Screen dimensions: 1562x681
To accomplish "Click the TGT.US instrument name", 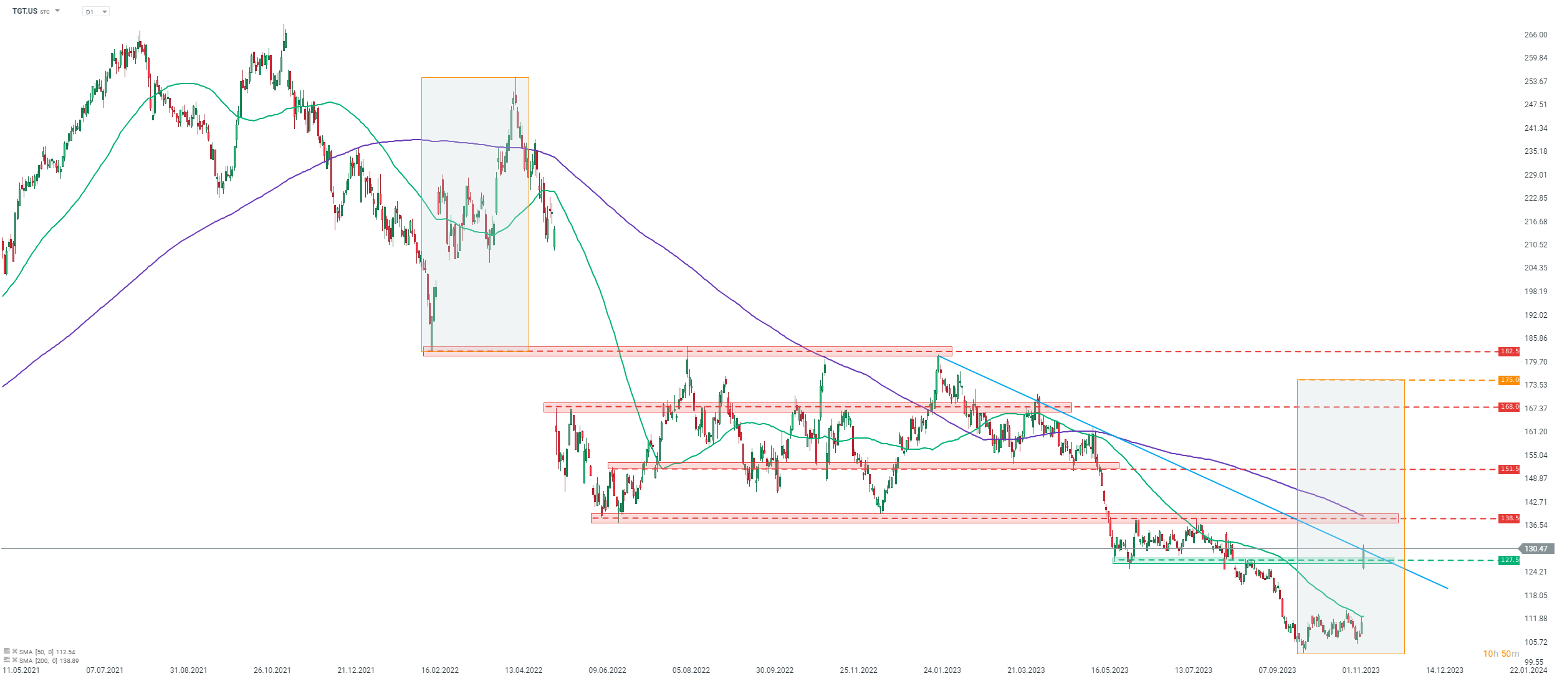I will [25, 11].
